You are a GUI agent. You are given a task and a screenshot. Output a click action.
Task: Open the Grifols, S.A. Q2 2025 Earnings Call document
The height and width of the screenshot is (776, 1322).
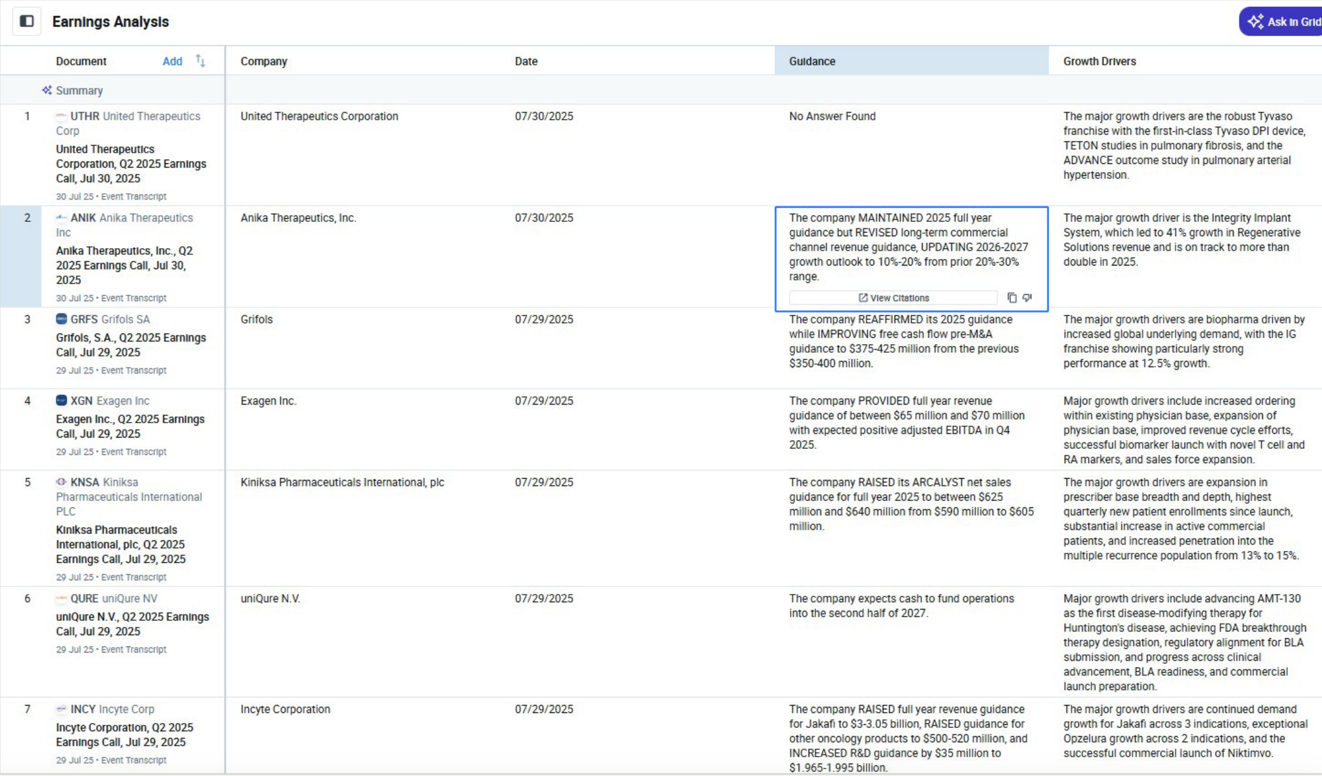[131, 345]
